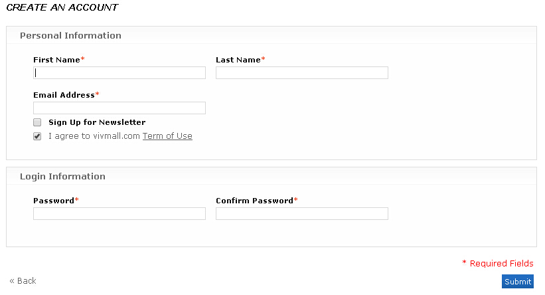
Task: Click into the First Name text field
Action: click(119, 73)
